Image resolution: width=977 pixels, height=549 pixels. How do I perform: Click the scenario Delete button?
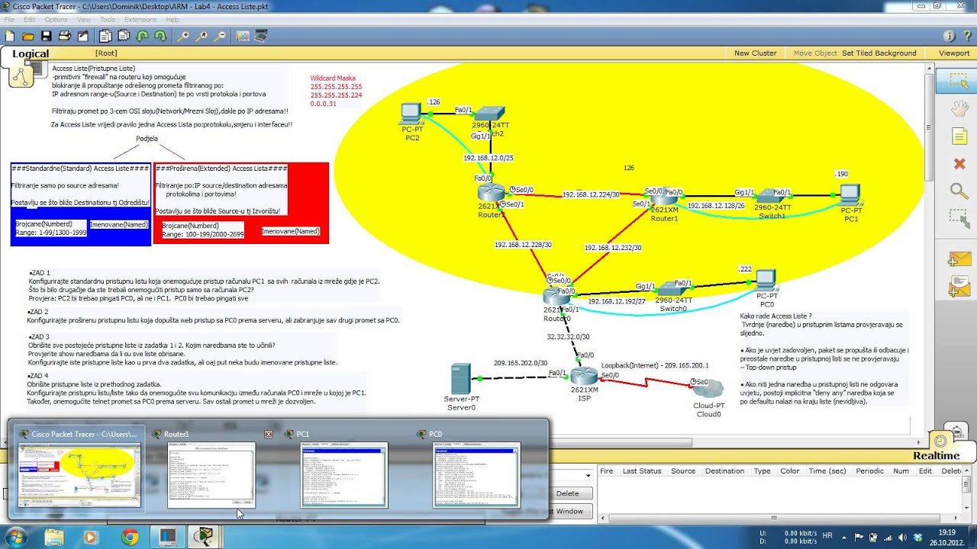tap(568, 493)
